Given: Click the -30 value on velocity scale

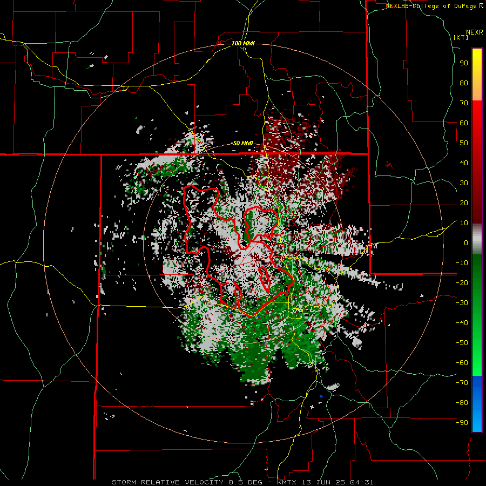Looking at the screenshot, I should [x=462, y=303].
